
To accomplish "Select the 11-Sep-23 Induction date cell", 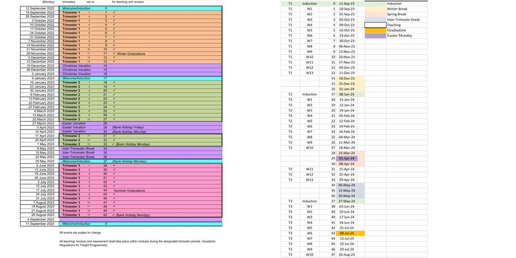I will 347,4.
